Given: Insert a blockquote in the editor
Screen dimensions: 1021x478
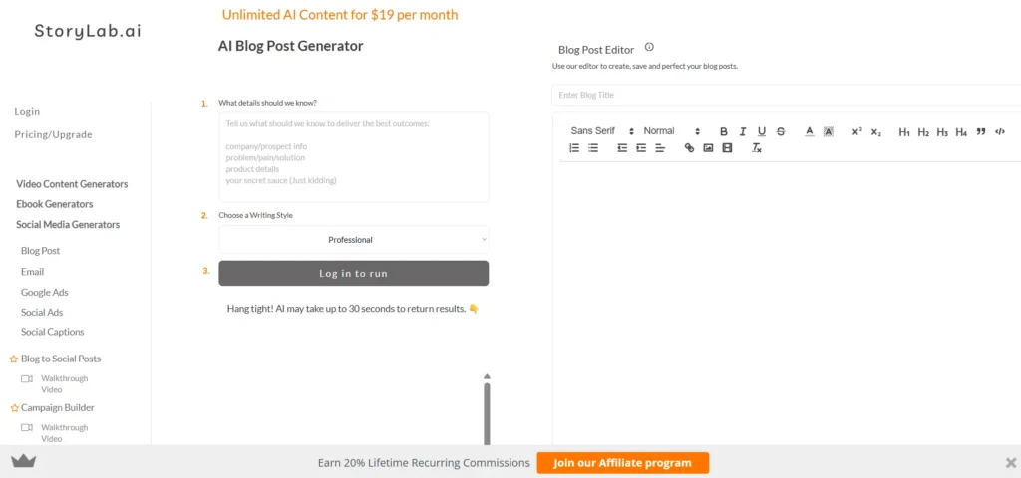Looking at the screenshot, I should [981, 131].
